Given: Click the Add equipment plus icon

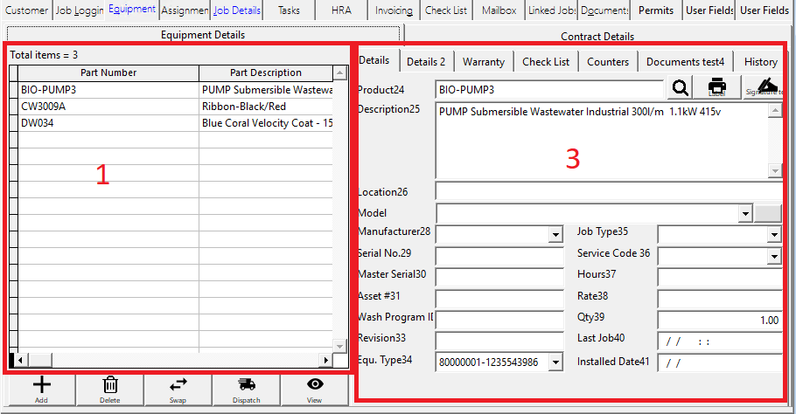Looking at the screenshot, I should [41, 384].
